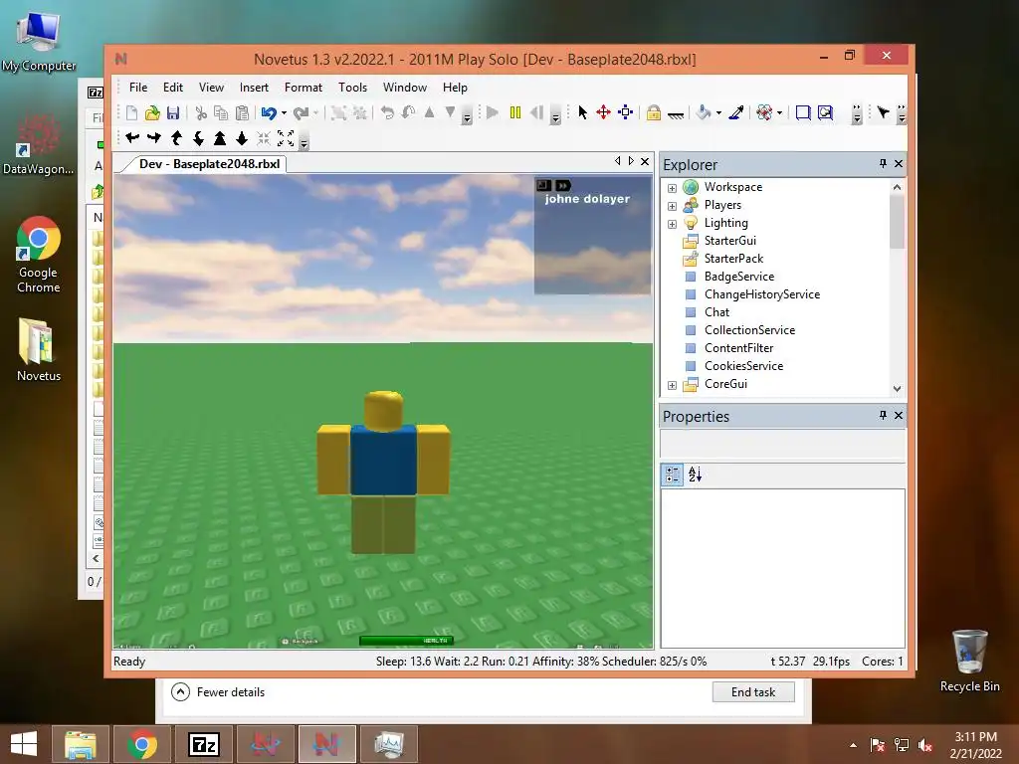The width and height of the screenshot is (1019, 764).
Task: Pin the Properties panel
Action: point(883,415)
